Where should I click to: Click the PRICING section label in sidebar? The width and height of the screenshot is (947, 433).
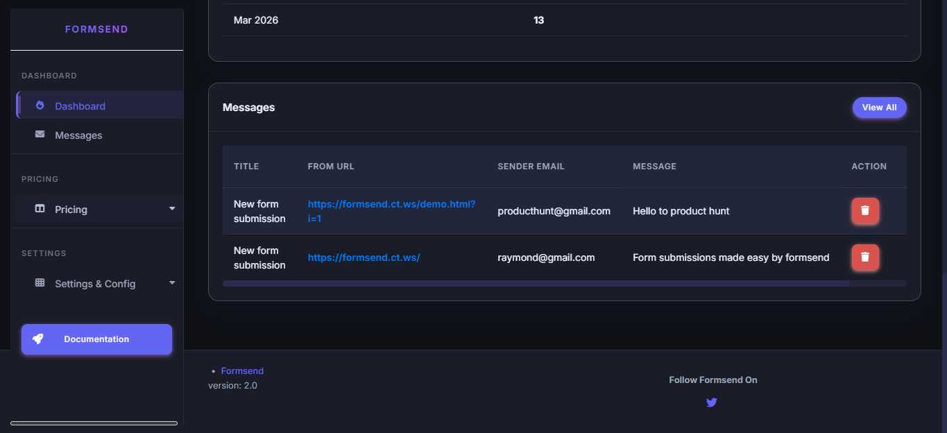coord(40,179)
